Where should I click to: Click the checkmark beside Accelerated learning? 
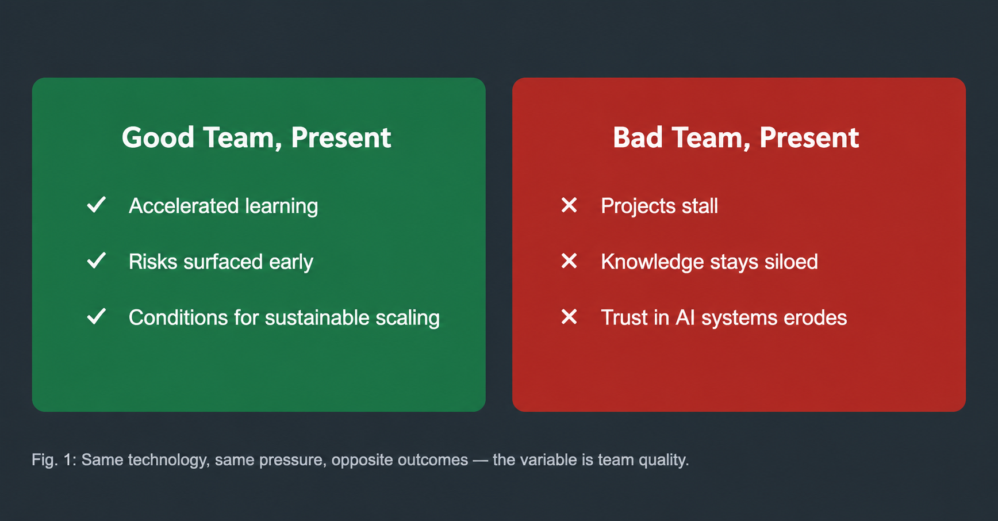coord(96,205)
